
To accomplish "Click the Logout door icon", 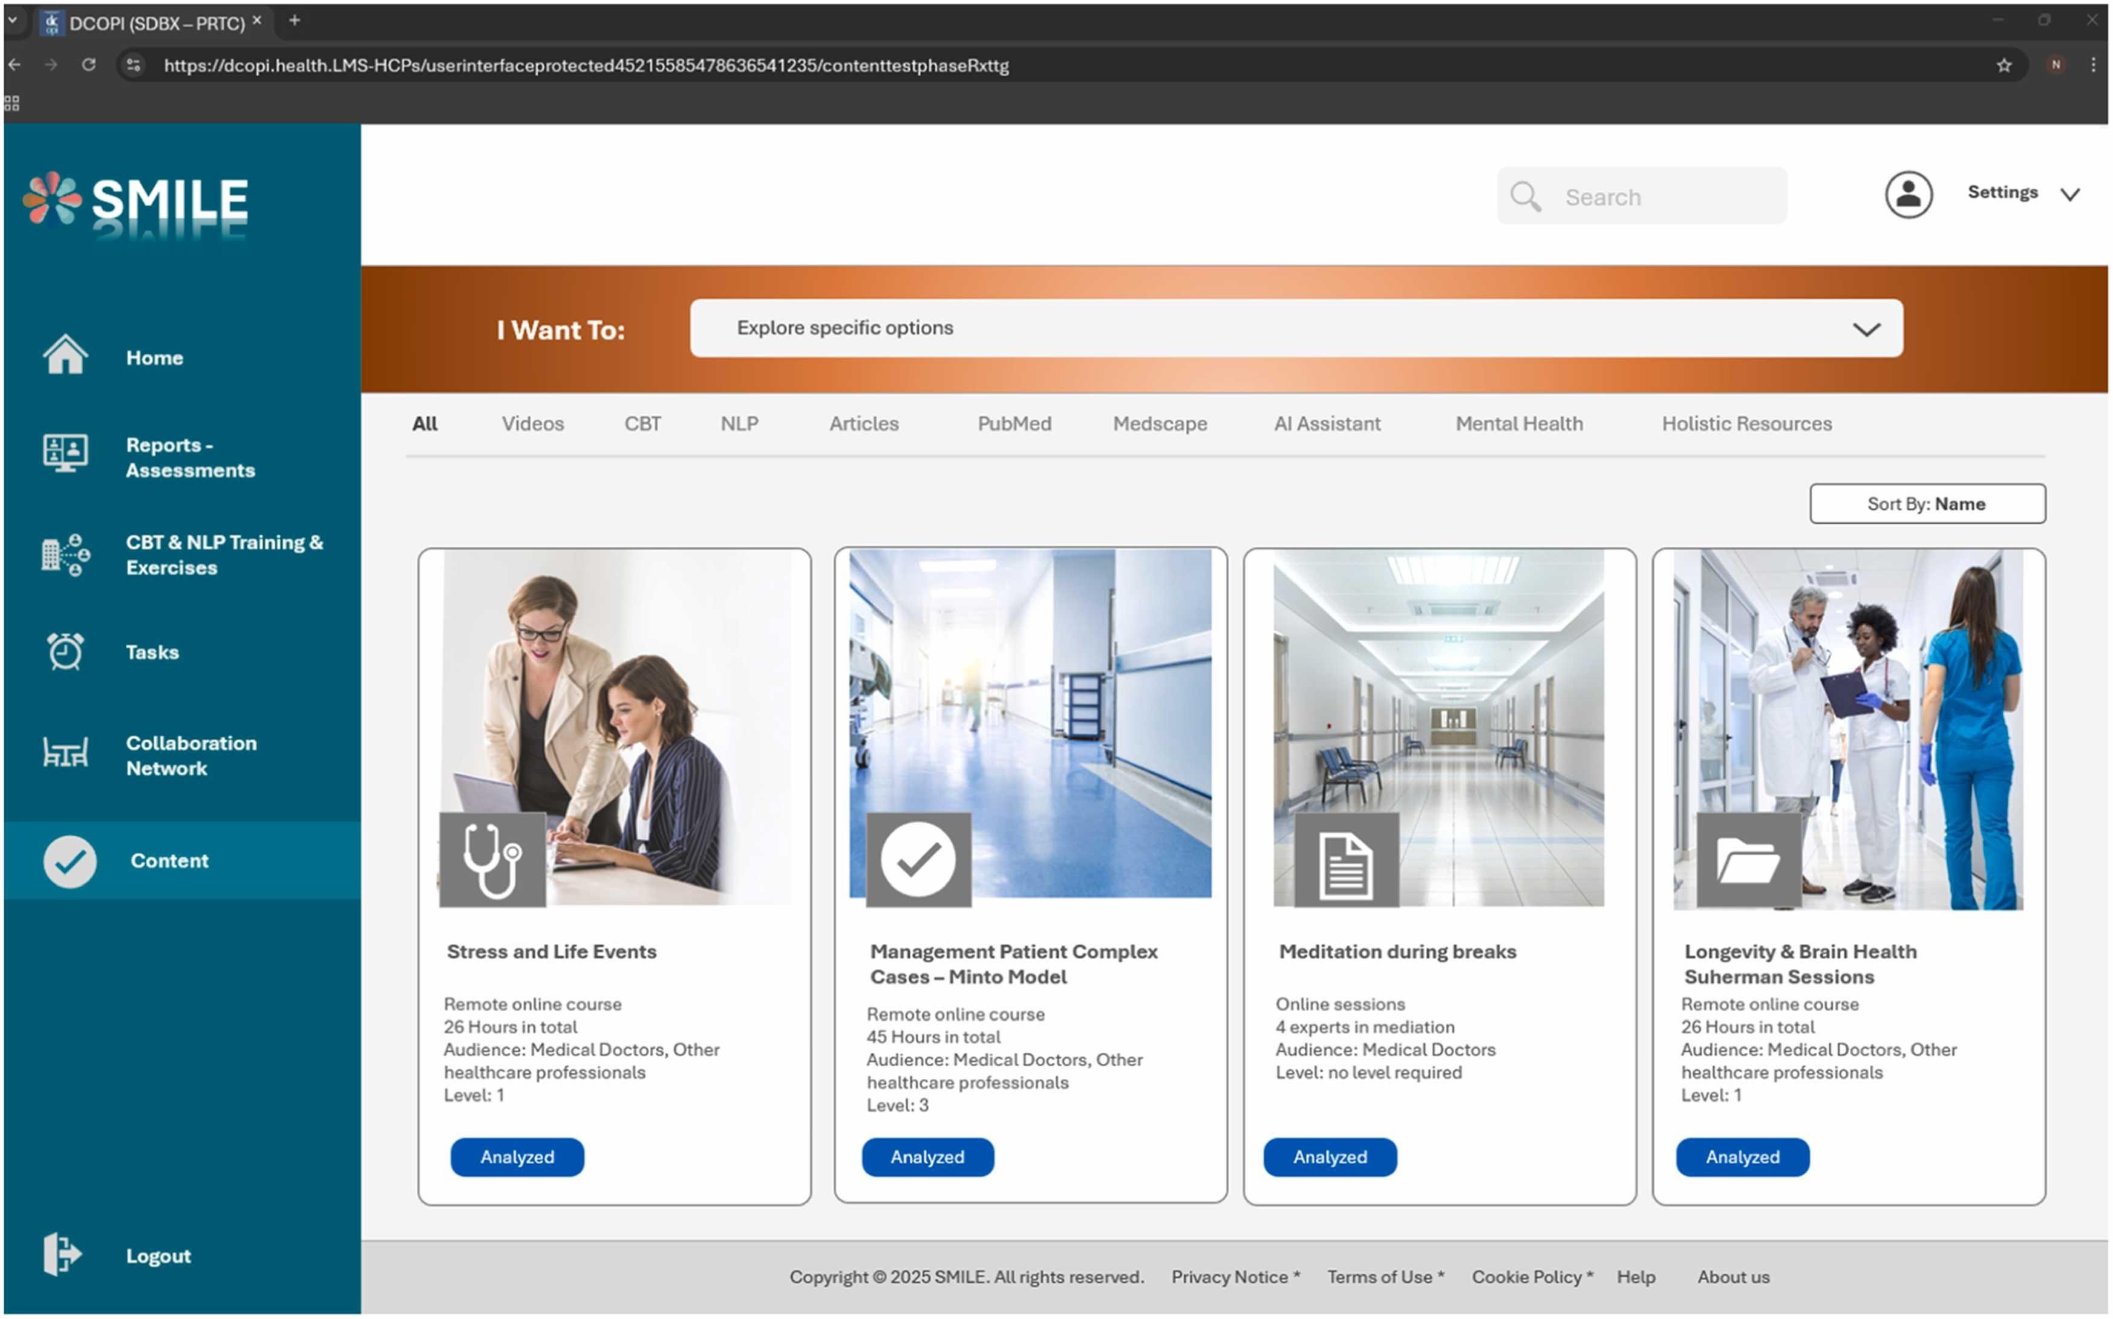I will pyautogui.click(x=62, y=1254).
